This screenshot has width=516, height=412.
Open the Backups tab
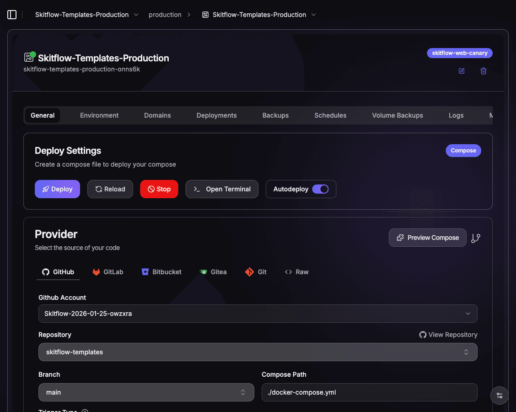[x=275, y=115]
